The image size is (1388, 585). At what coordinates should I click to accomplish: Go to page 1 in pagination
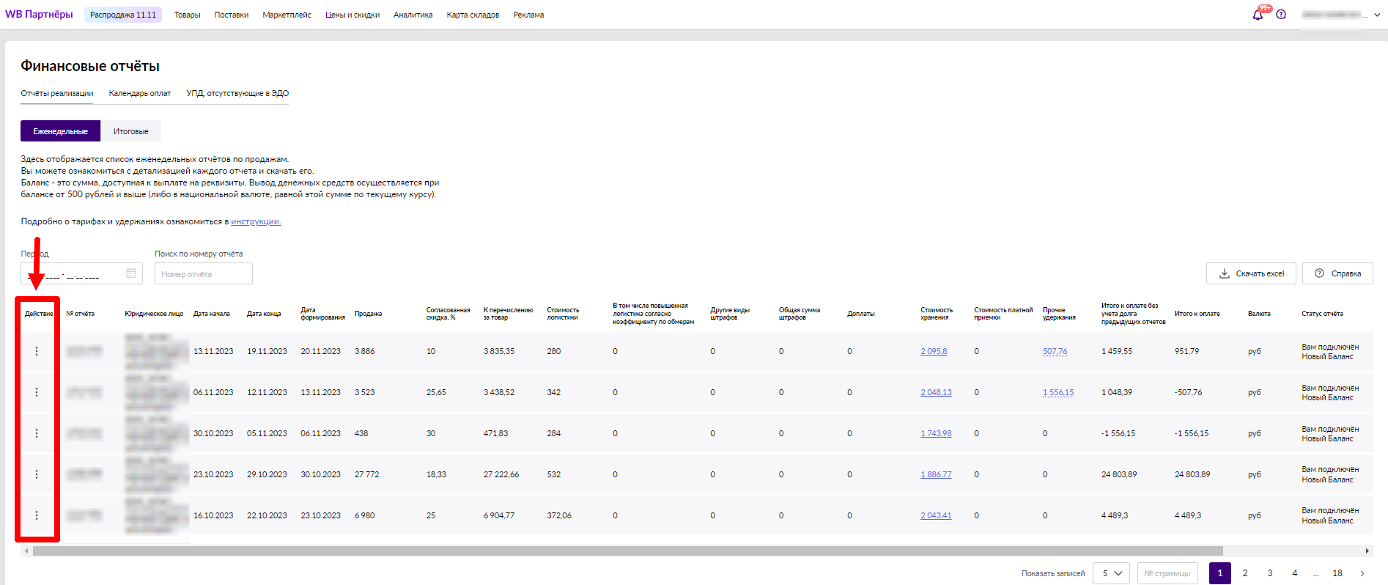click(x=1220, y=573)
